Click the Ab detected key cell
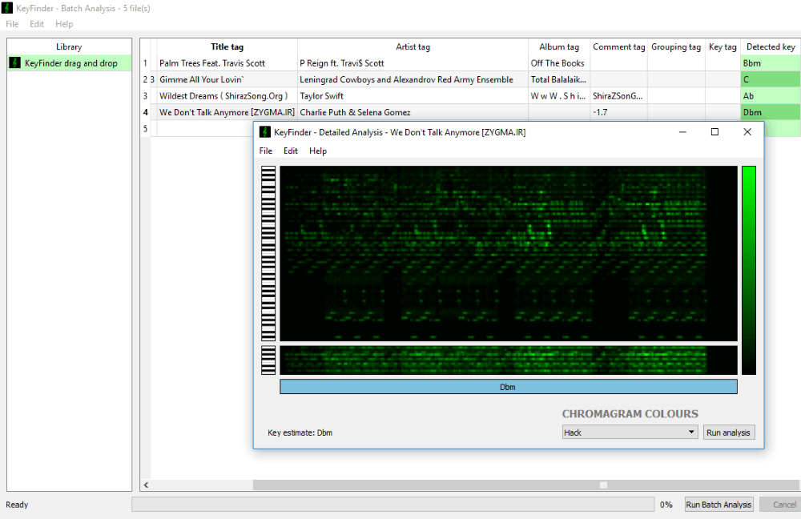This screenshot has width=801, height=519. pos(771,95)
